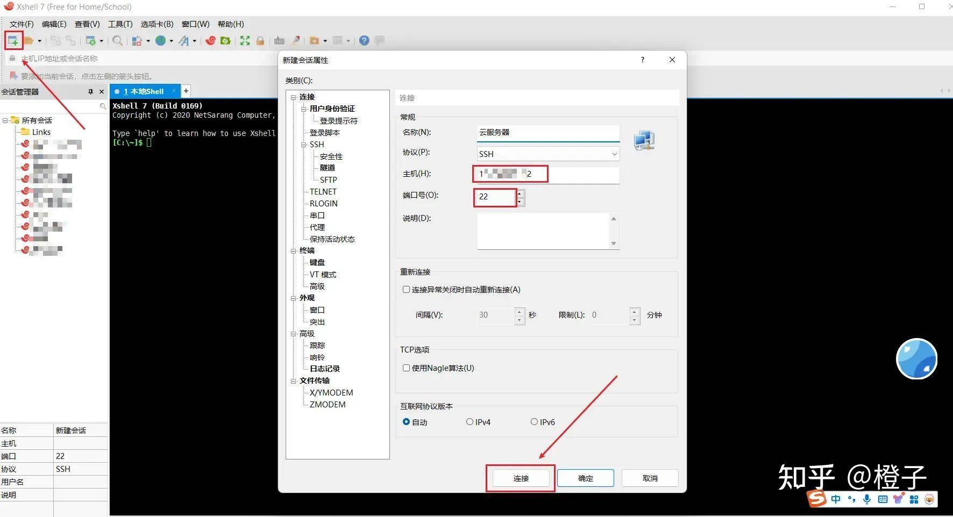The height and width of the screenshot is (517, 953).
Task: Toggle the Sogou punctuation mode icon
Action: (x=851, y=499)
